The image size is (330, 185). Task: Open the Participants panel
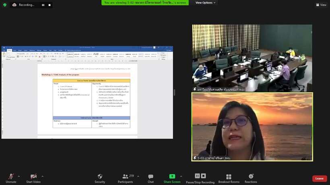[x=126, y=178]
